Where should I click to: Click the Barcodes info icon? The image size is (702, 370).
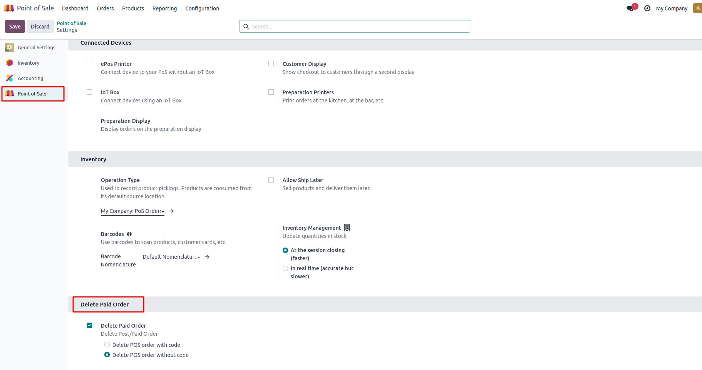(x=129, y=234)
